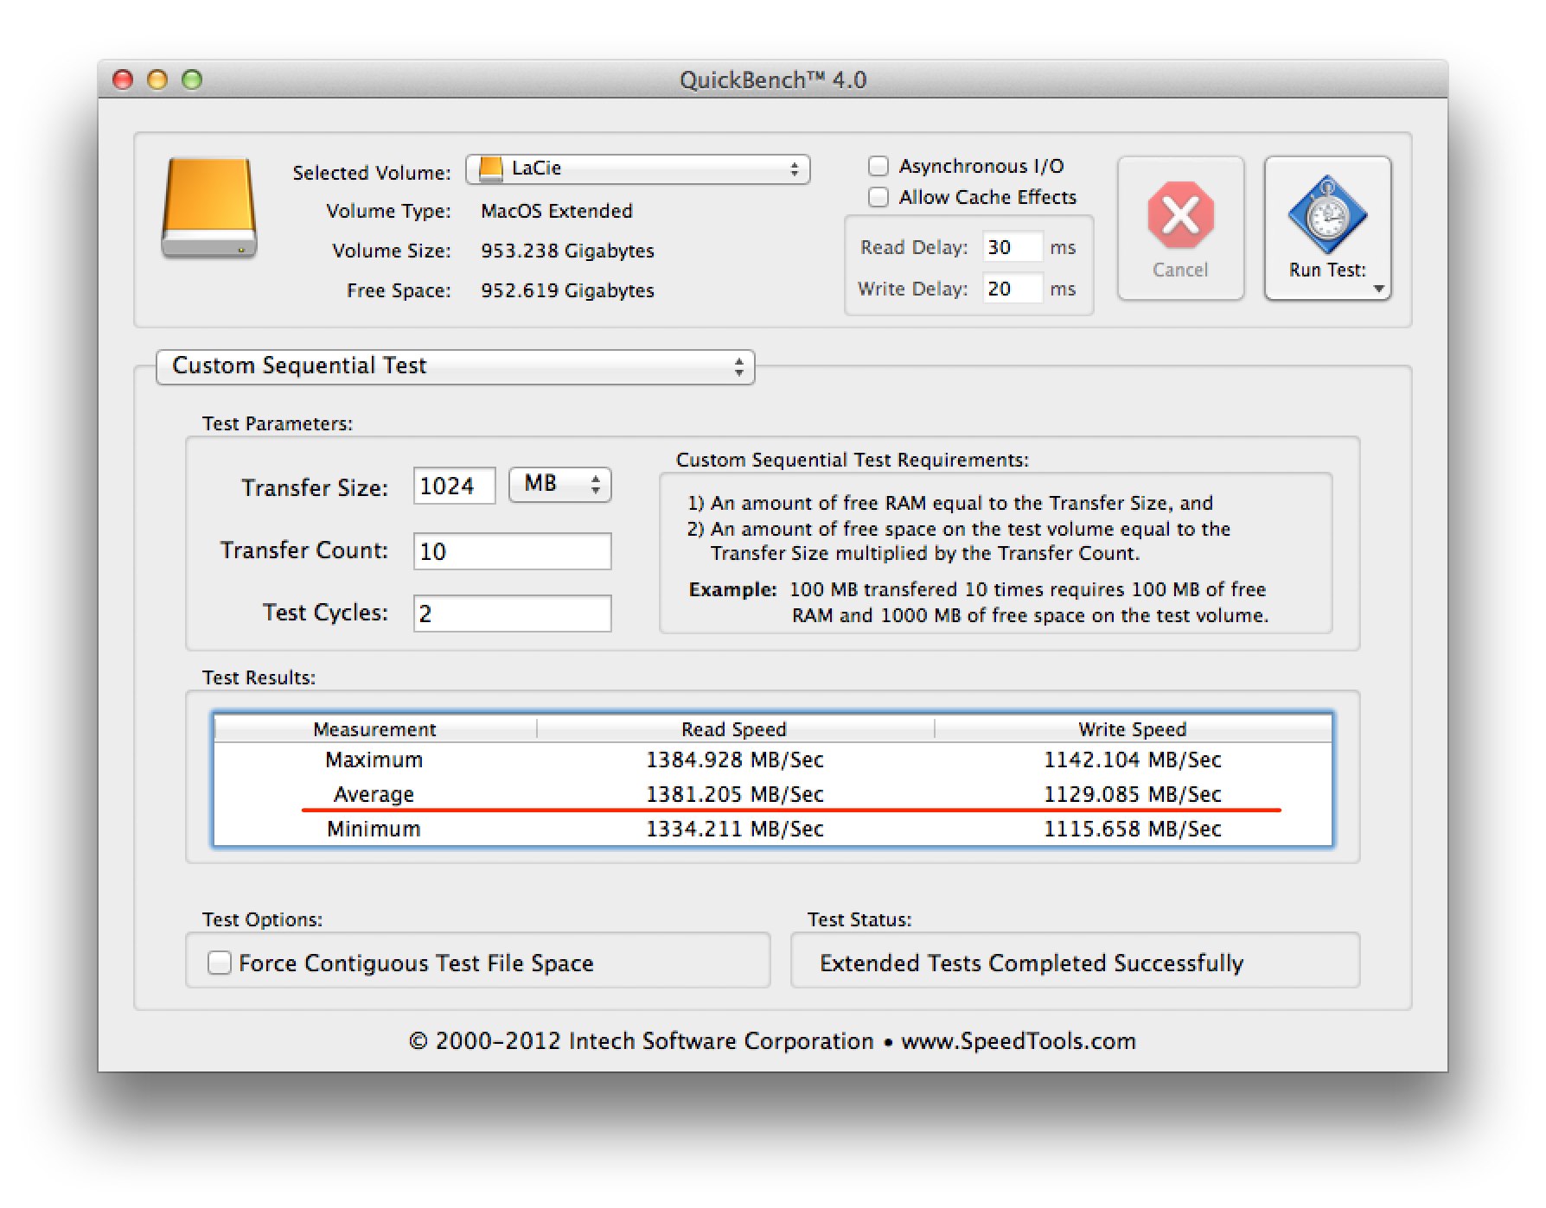
Task: Select the Average row label
Action: click(374, 794)
